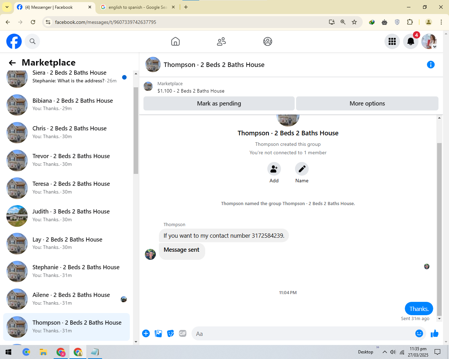Screen dimensions: 449x359
Task: Open Windows notification center icon
Action: 437,352
